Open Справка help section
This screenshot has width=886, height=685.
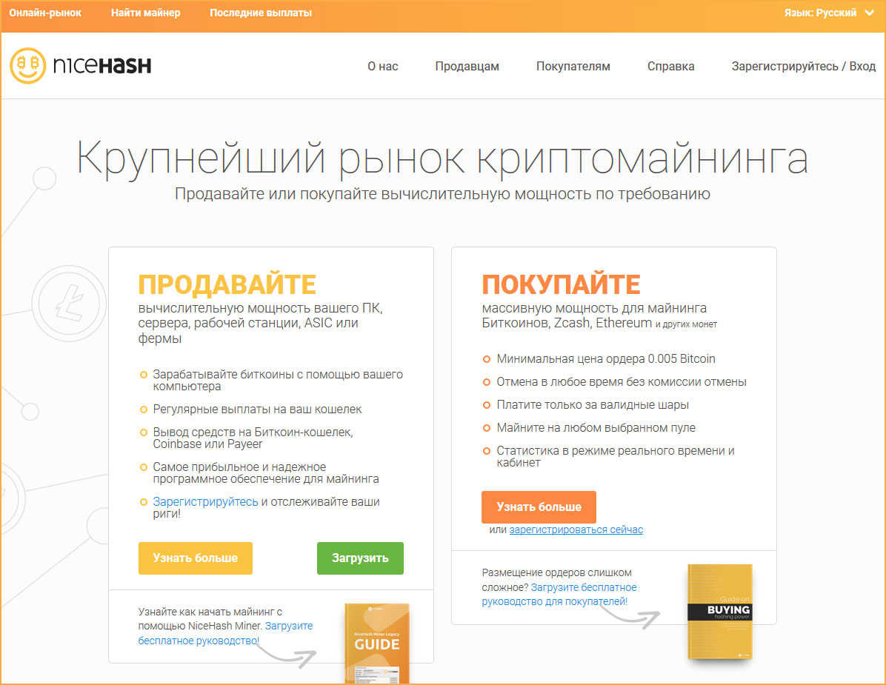click(x=670, y=66)
